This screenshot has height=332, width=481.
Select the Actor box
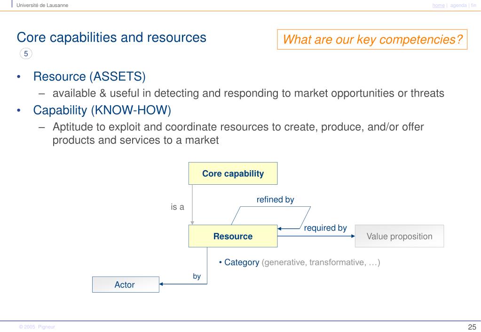pos(126,285)
